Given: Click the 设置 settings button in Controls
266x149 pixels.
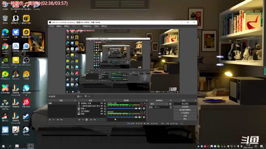Looking at the screenshot, I should tap(185, 116).
